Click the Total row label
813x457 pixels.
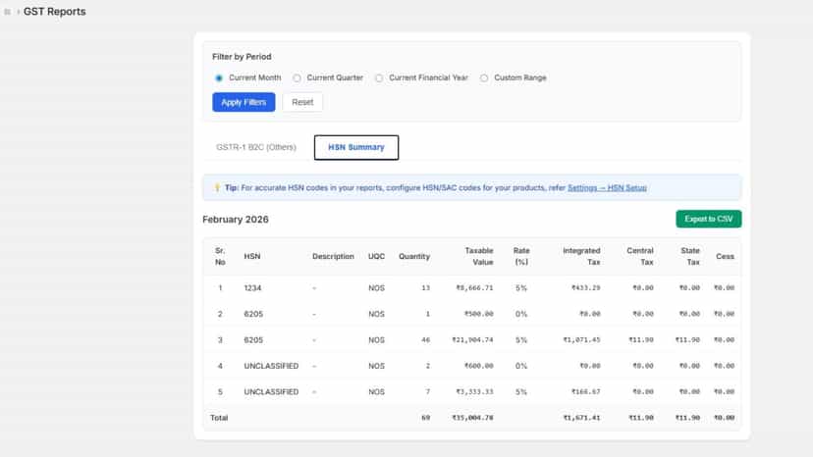219,418
